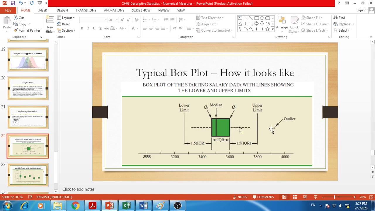Toggle Bold formatting
The image size is (375, 211).
click(82, 28)
